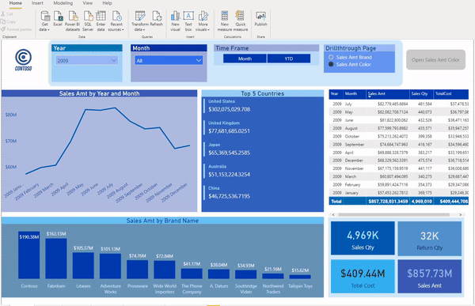
Task: Open Power BI datasets
Action: (x=72, y=21)
